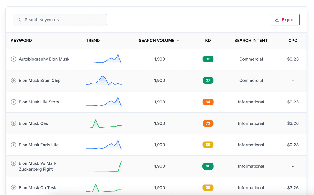Open trend chart for Elon Musk Brain Chip

(x=104, y=80)
